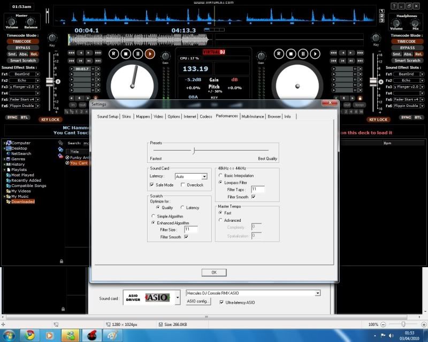Open Chrome from the taskbar
The height and width of the screenshot is (342, 428).
[x=30, y=335]
